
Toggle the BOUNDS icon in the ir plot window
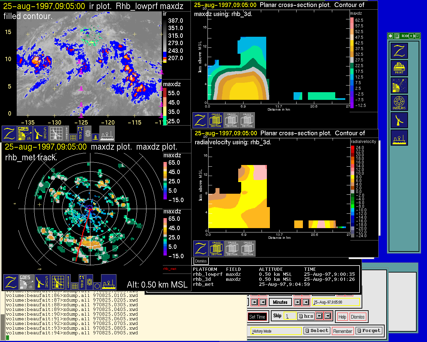(x=67, y=133)
